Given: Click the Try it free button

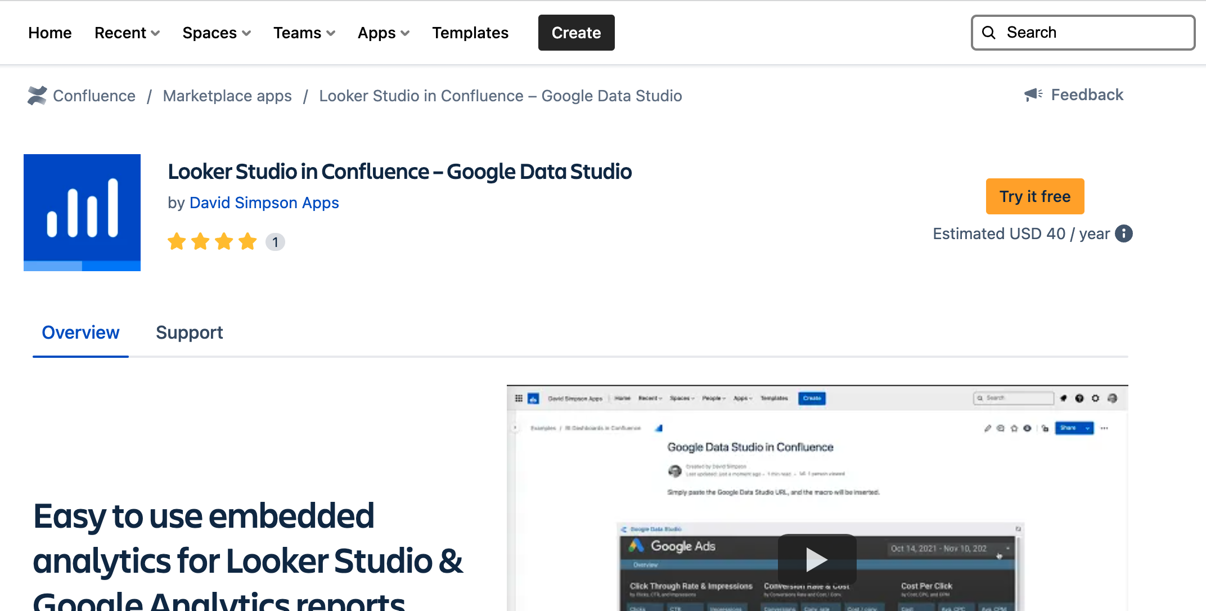Looking at the screenshot, I should tap(1034, 196).
